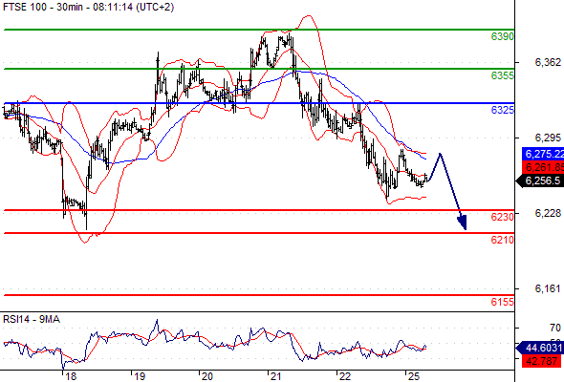Select the 6390 resistance level label
Image resolution: width=564 pixels, height=382 pixels.
503,36
